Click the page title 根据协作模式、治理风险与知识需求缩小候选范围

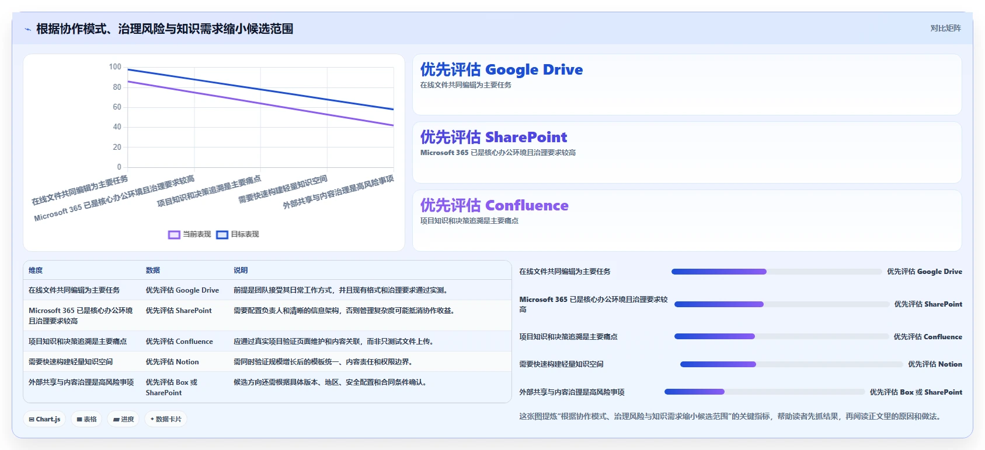[165, 29]
